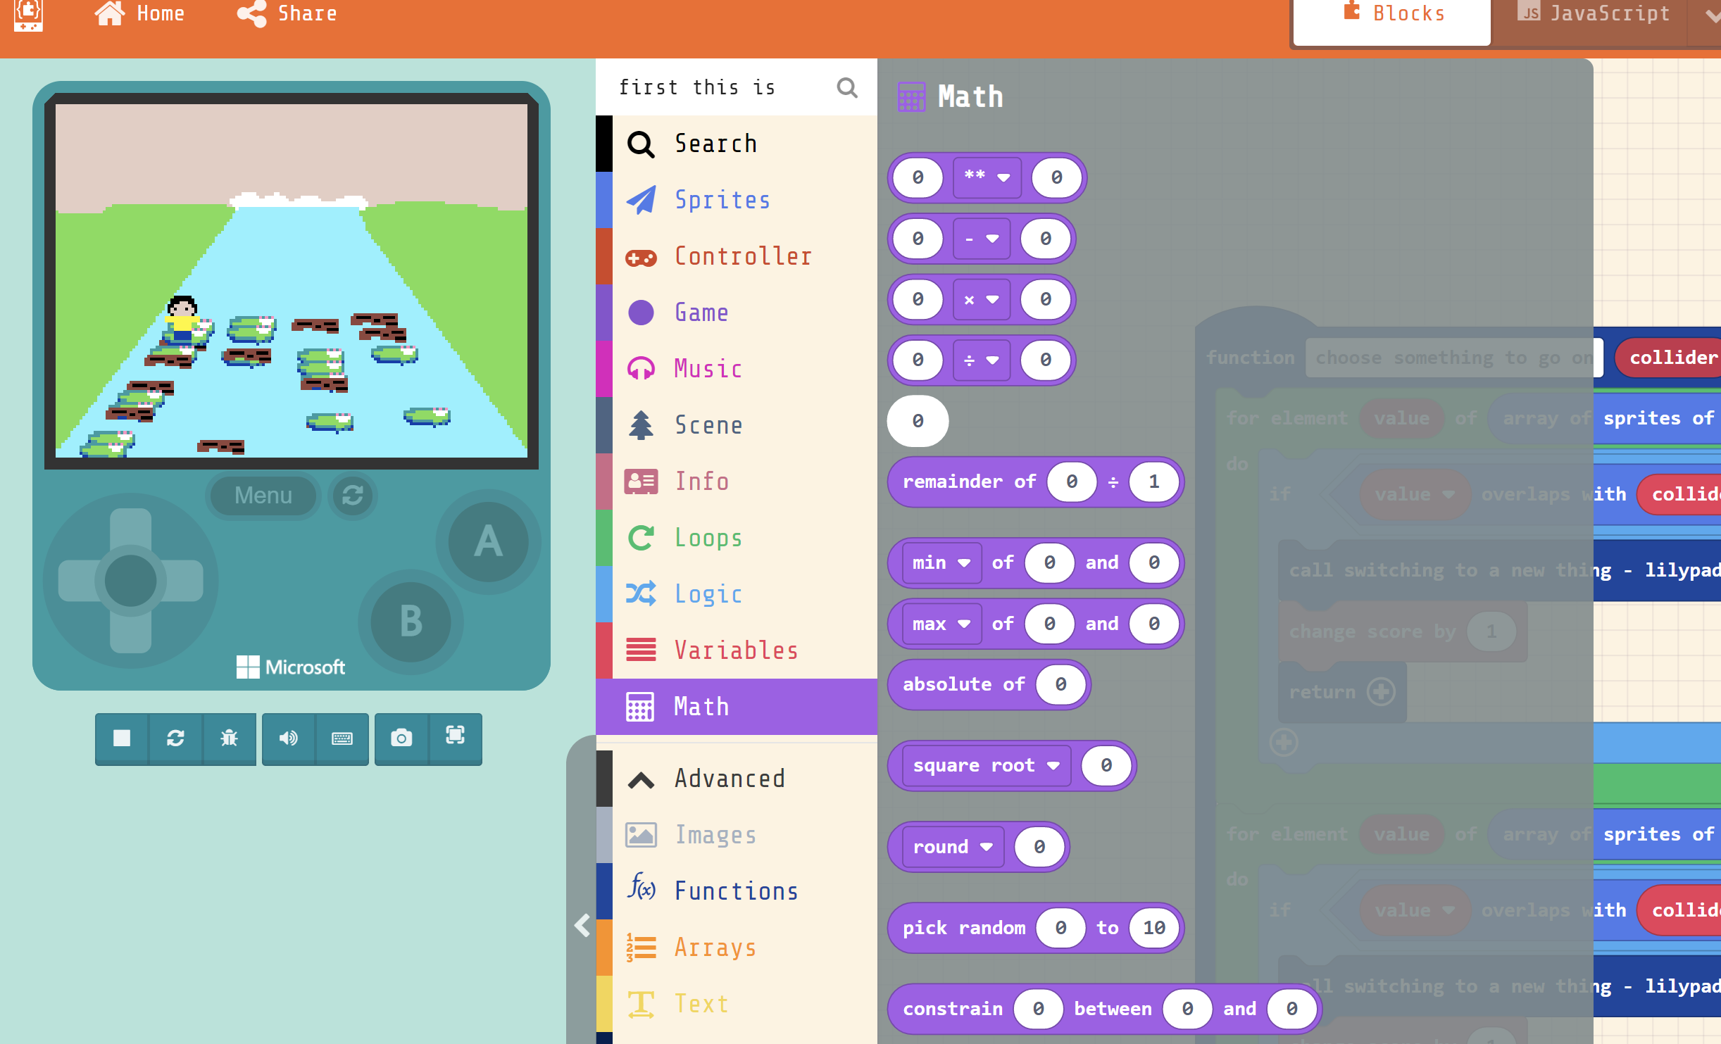Click the MakeCode Arcade logo icon
The height and width of the screenshot is (1044, 1721).
pyautogui.click(x=28, y=15)
